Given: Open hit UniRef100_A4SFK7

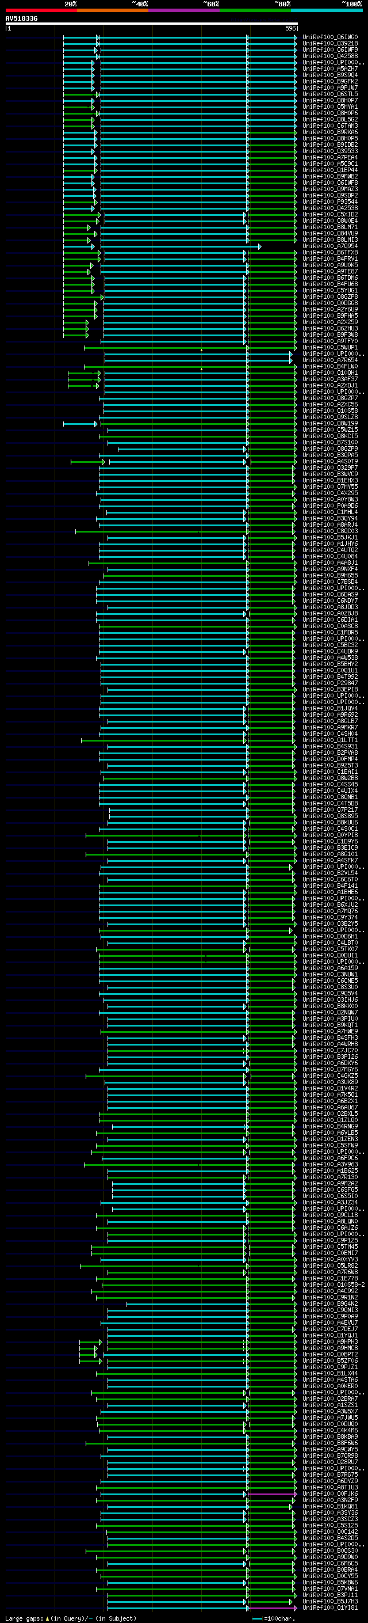Looking at the screenshot, I should pyautogui.click(x=330, y=861).
